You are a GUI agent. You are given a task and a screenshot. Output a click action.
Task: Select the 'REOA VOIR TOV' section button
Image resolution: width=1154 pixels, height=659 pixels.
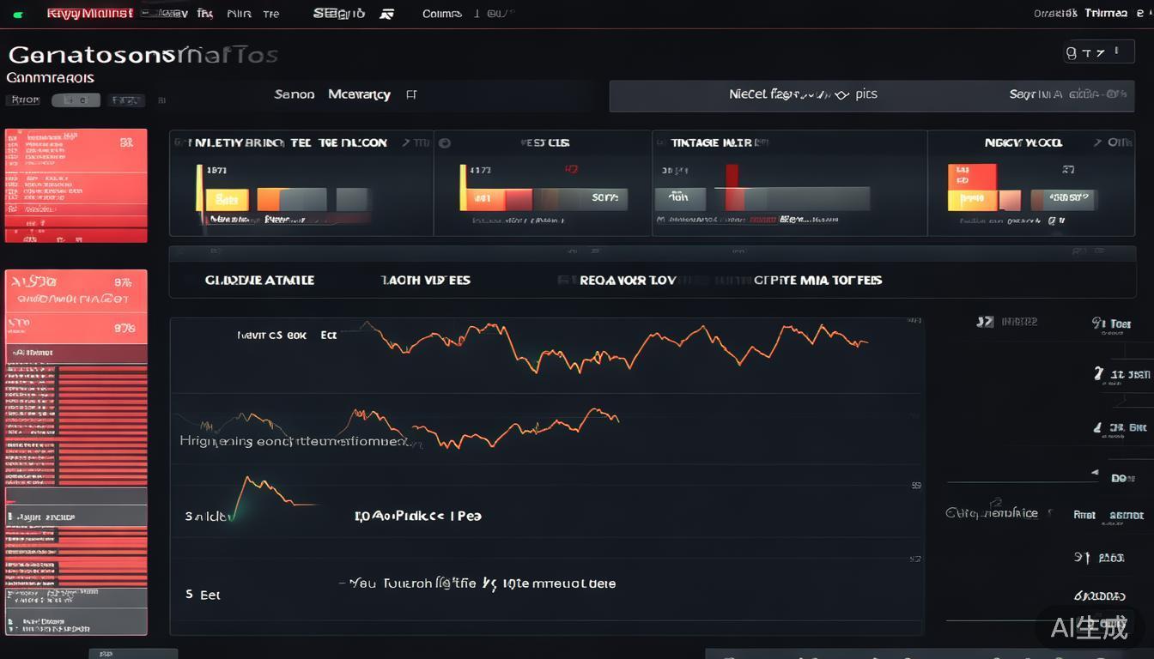(628, 281)
